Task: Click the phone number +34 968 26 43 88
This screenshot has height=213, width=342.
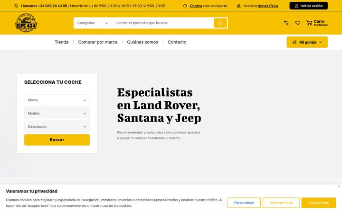Action: pos(52,6)
